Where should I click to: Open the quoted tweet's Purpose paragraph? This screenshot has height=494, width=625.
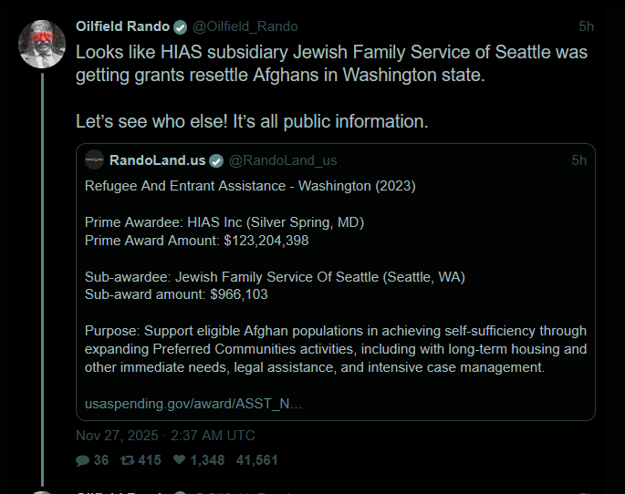[x=335, y=349]
